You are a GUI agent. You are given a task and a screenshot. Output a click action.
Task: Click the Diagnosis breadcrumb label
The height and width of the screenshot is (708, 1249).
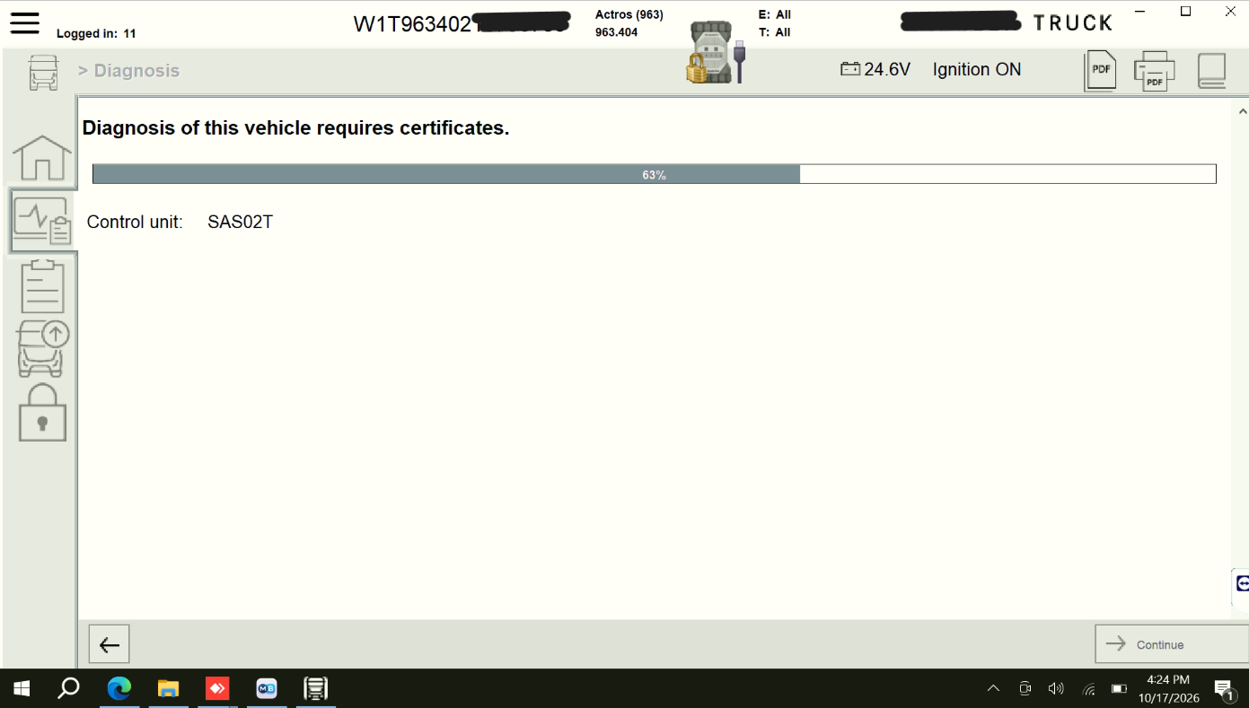(x=136, y=71)
